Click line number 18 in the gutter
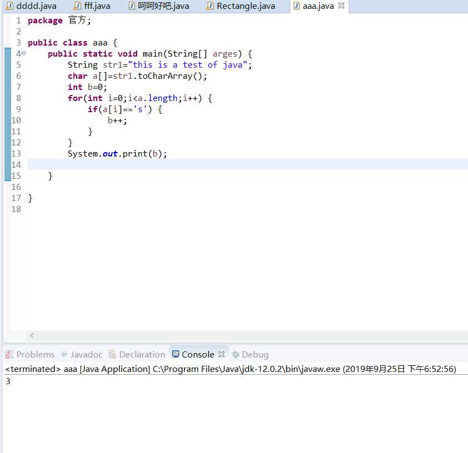Image resolution: width=468 pixels, height=453 pixels. 16,209
